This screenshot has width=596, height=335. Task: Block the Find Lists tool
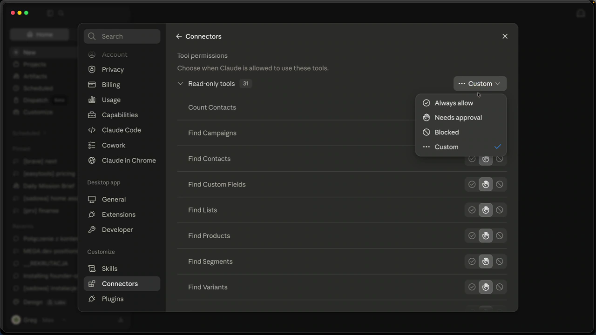point(500,210)
